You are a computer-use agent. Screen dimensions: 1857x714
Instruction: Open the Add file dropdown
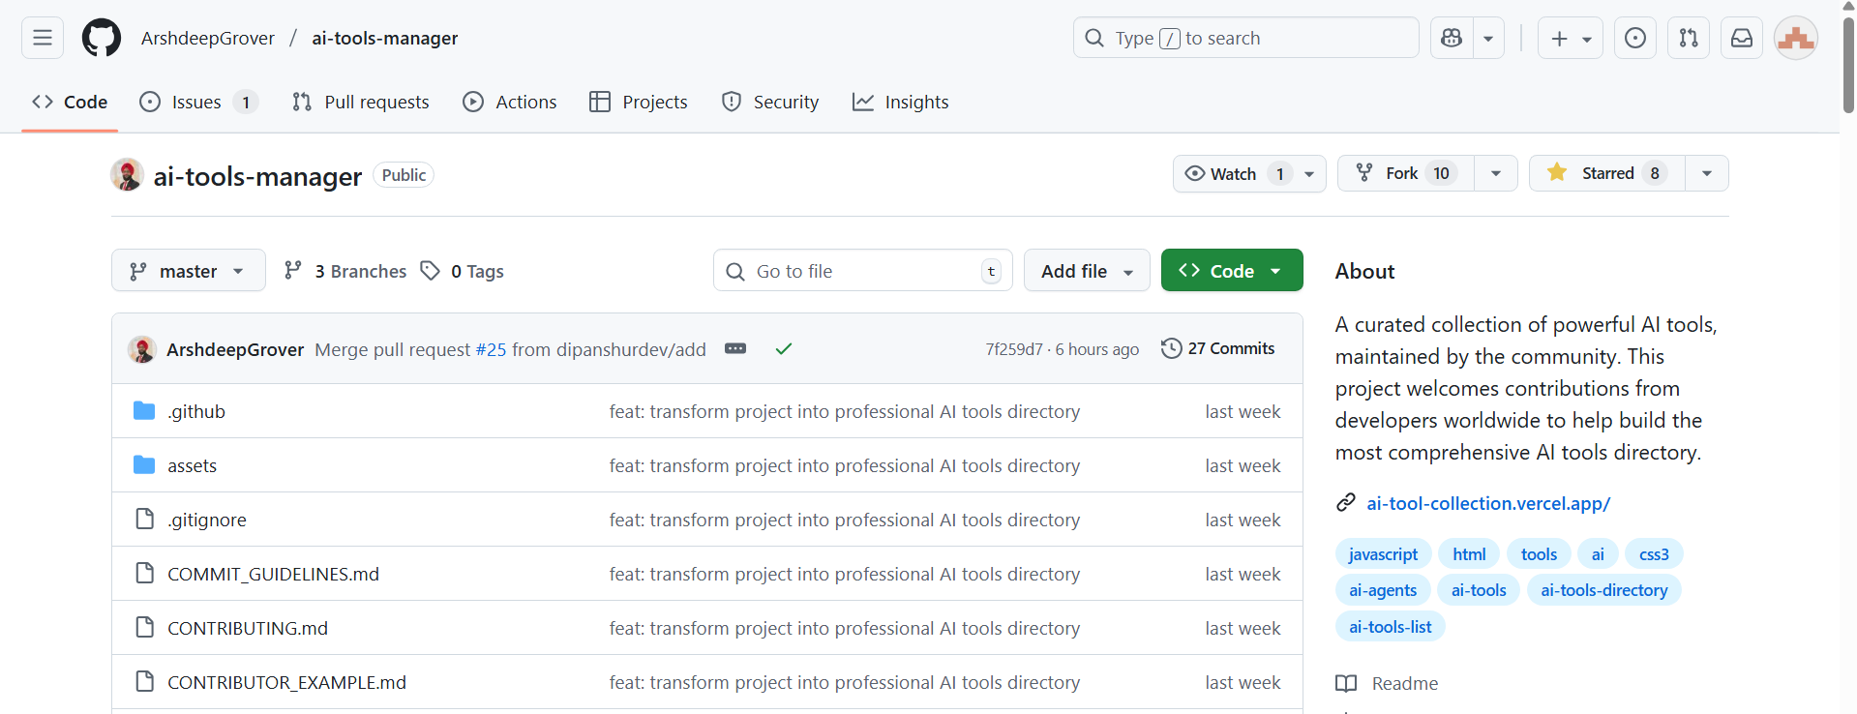tap(1087, 271)
